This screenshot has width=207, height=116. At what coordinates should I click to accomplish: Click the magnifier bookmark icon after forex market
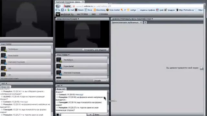122,10
